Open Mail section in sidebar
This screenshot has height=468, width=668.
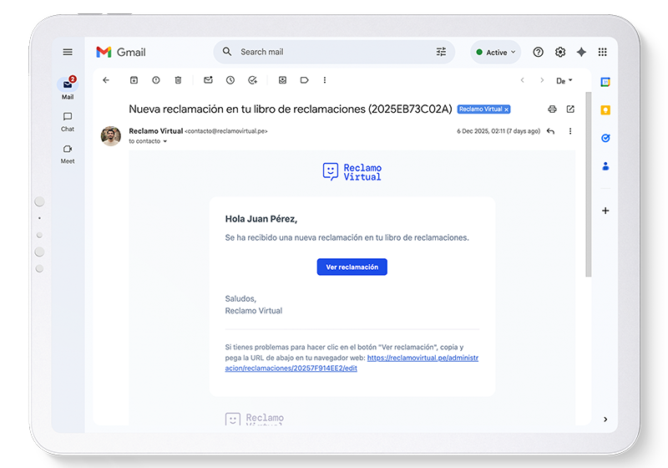point(68,89)
